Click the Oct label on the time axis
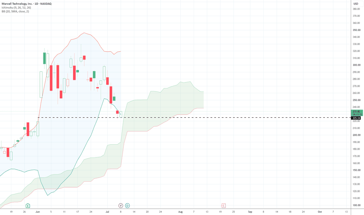 tap(319, 212)
